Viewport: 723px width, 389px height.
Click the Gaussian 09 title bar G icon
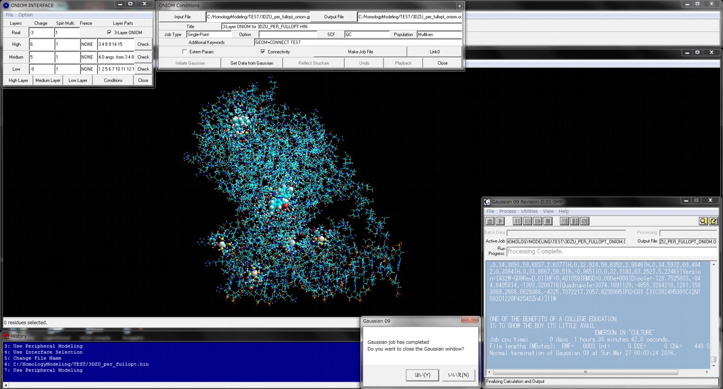487,202
